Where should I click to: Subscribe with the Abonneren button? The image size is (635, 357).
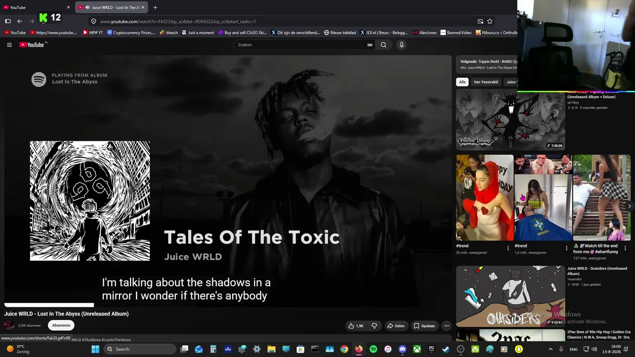tap(61, 325)
